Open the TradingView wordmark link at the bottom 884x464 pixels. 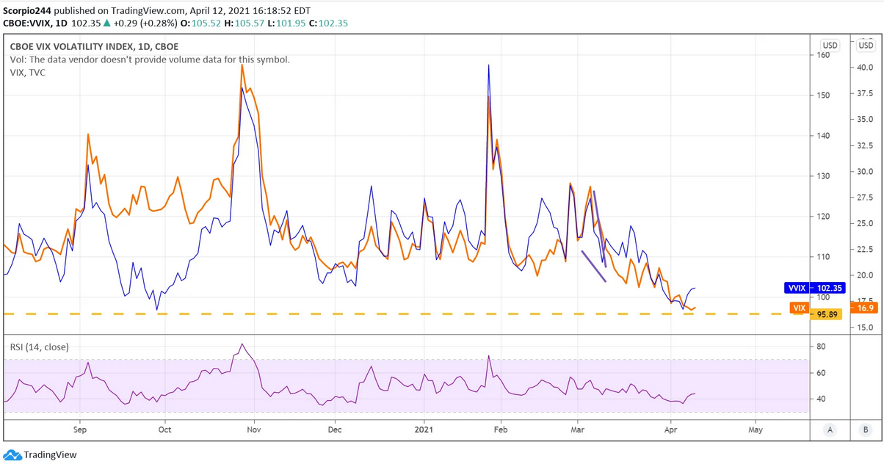coord(50,455)
